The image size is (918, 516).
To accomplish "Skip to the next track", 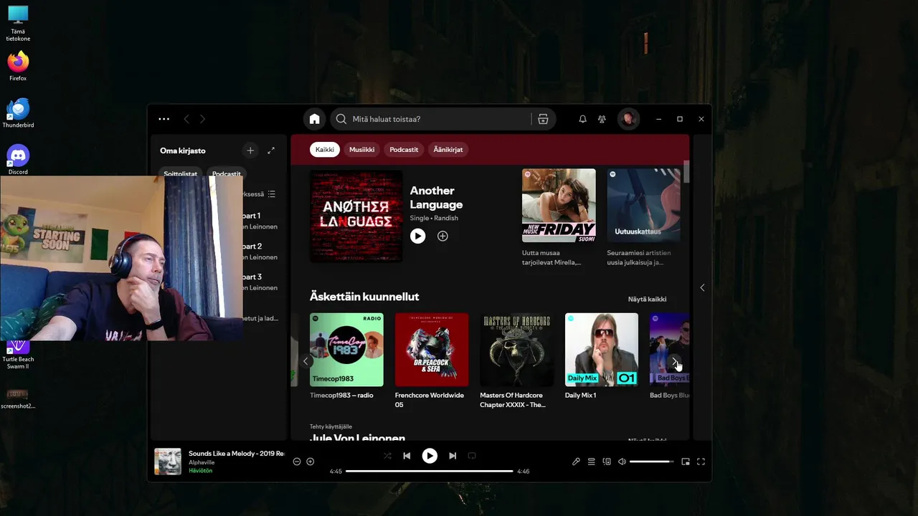I will click(x=453, y=456).
